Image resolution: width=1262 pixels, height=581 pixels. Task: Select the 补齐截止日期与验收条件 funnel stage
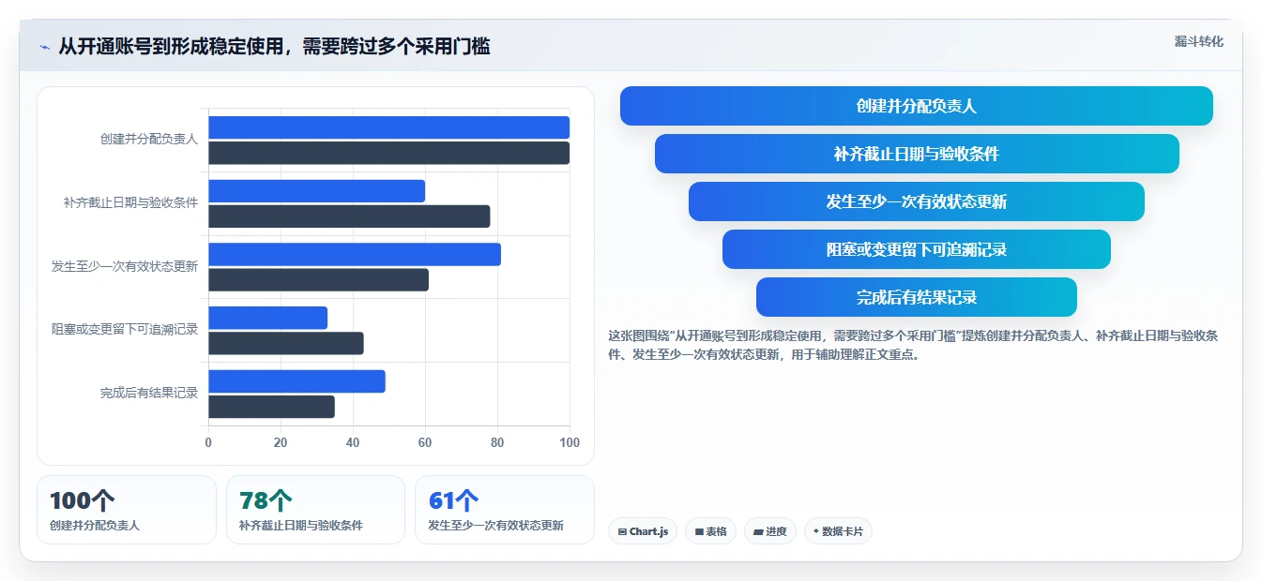pos(916,154)
